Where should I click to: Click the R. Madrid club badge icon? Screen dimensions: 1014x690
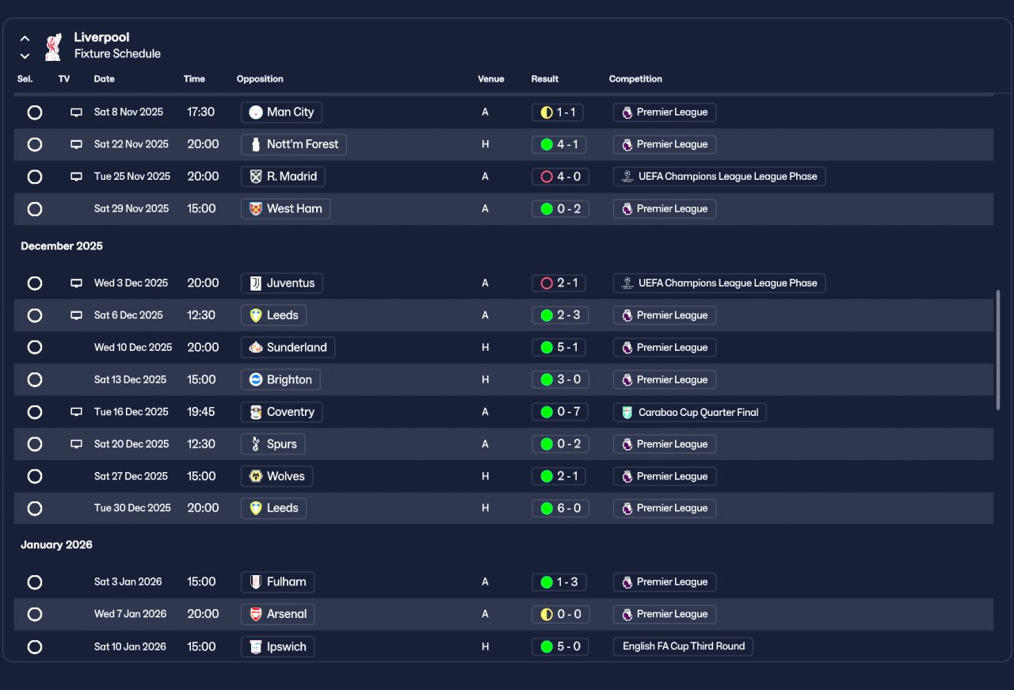[256, 177]
